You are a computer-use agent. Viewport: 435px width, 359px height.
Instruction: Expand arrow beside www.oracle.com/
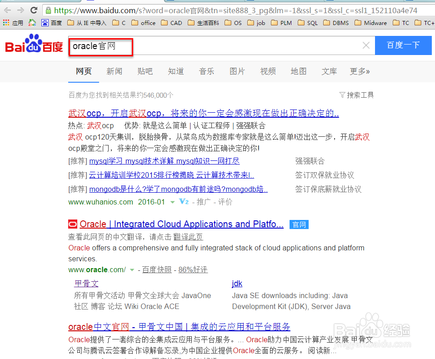pos(132,270)
